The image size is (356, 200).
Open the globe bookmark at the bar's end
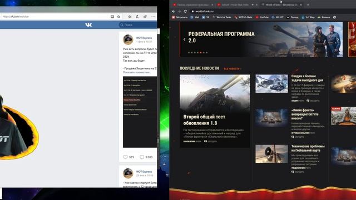[334, 17]
